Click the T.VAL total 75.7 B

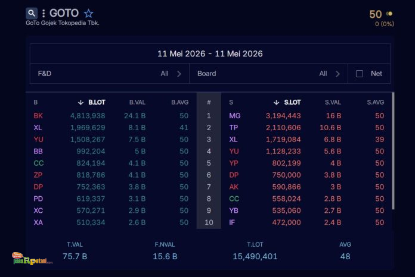tap(75, 256)
